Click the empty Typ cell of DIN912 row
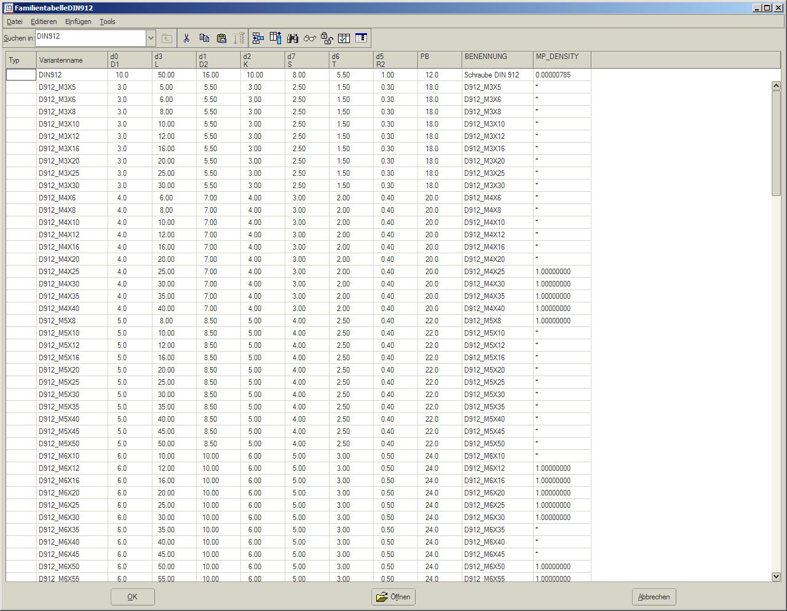This screenshot has width=787, height=611. click(21, 75)
